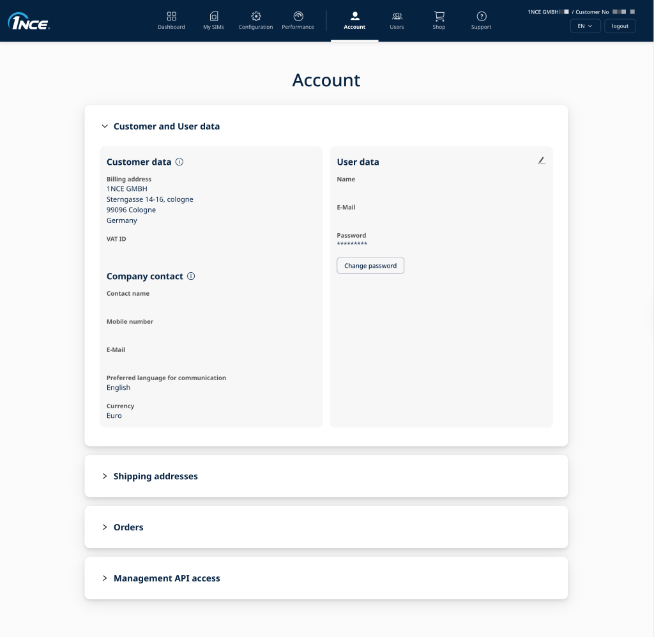Click the User data 'Name' label
Viewport: 654px width, 637px height.
[346, 179]
